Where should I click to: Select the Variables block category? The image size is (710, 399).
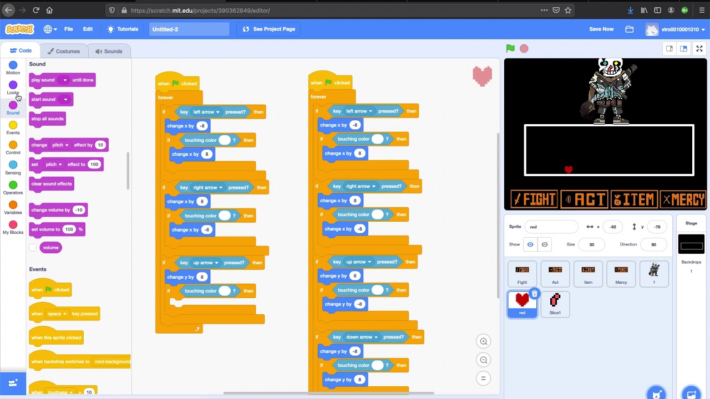click(x=13, y=208)
